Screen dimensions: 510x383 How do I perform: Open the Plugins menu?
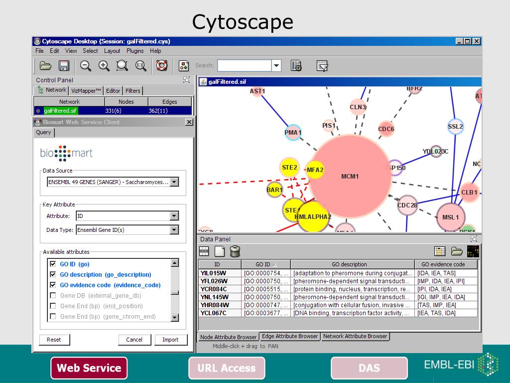point(135,51)
